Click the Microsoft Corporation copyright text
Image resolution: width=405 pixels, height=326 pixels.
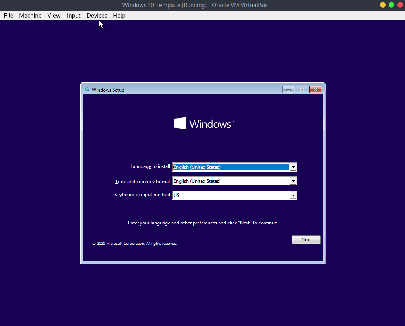(135, 244)
